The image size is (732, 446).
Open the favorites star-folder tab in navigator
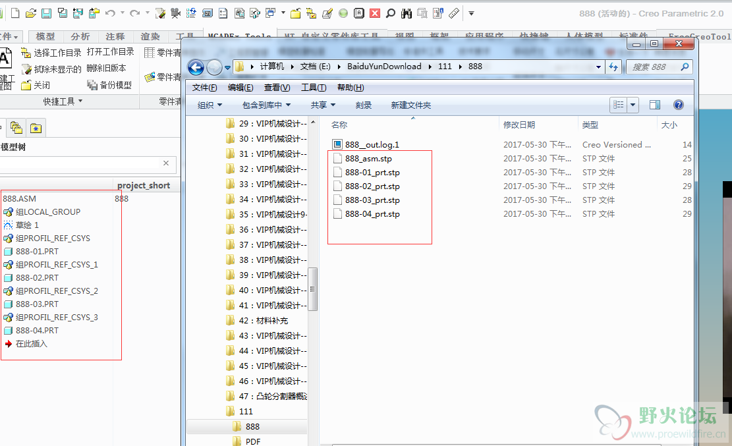(36, 128)
